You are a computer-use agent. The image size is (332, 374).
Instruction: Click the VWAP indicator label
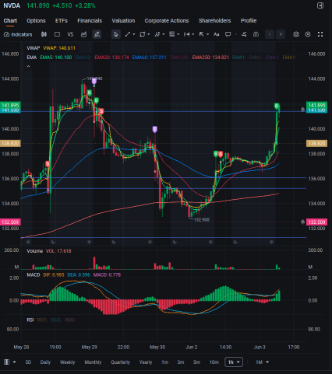[x=34, y=48]
